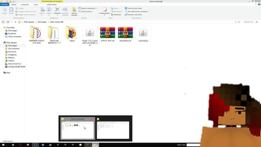The height and width of the screenshot is (147, 261).
Task: Click the Abrir button in ribbon
Action: pyautogui.click(x=115, y=8)
